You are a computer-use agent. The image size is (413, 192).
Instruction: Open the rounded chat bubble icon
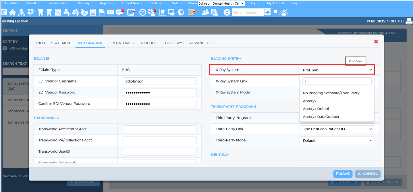coord(131,12)
